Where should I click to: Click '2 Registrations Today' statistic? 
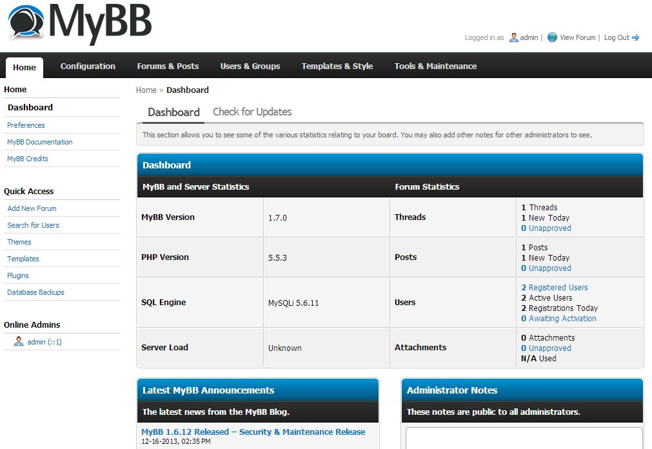coord(559,308)
